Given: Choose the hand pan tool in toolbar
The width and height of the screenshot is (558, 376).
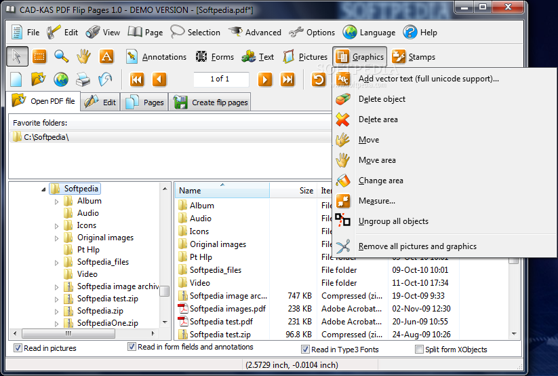Looking at the screenshot, I should 83,56.
